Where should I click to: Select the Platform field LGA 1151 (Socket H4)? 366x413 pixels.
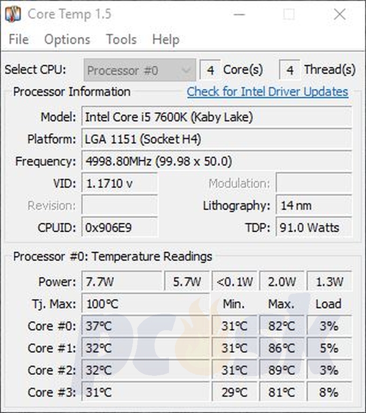[217, 139]
